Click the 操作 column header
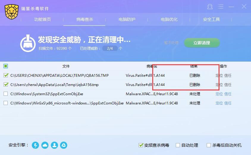The image size is (251, 155). 223,66
